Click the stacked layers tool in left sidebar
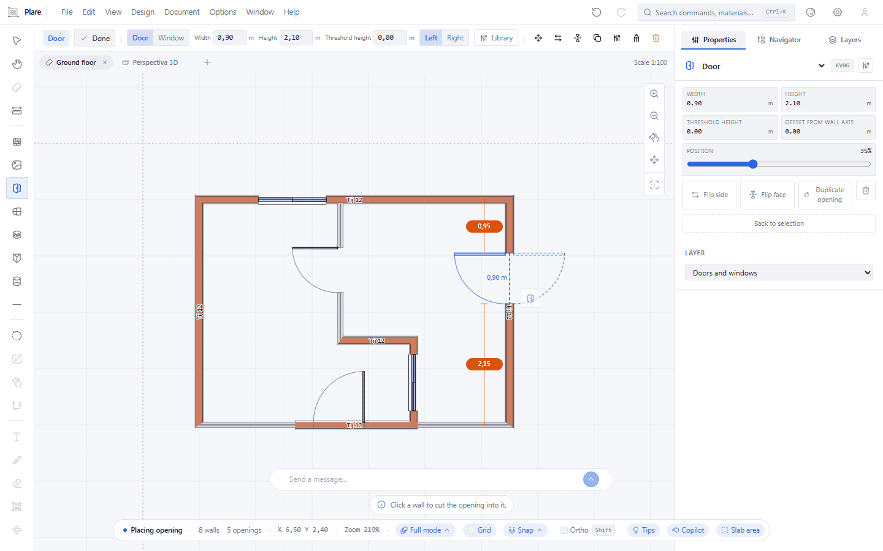This screenshot has width=883, height=551. [17, 234]
